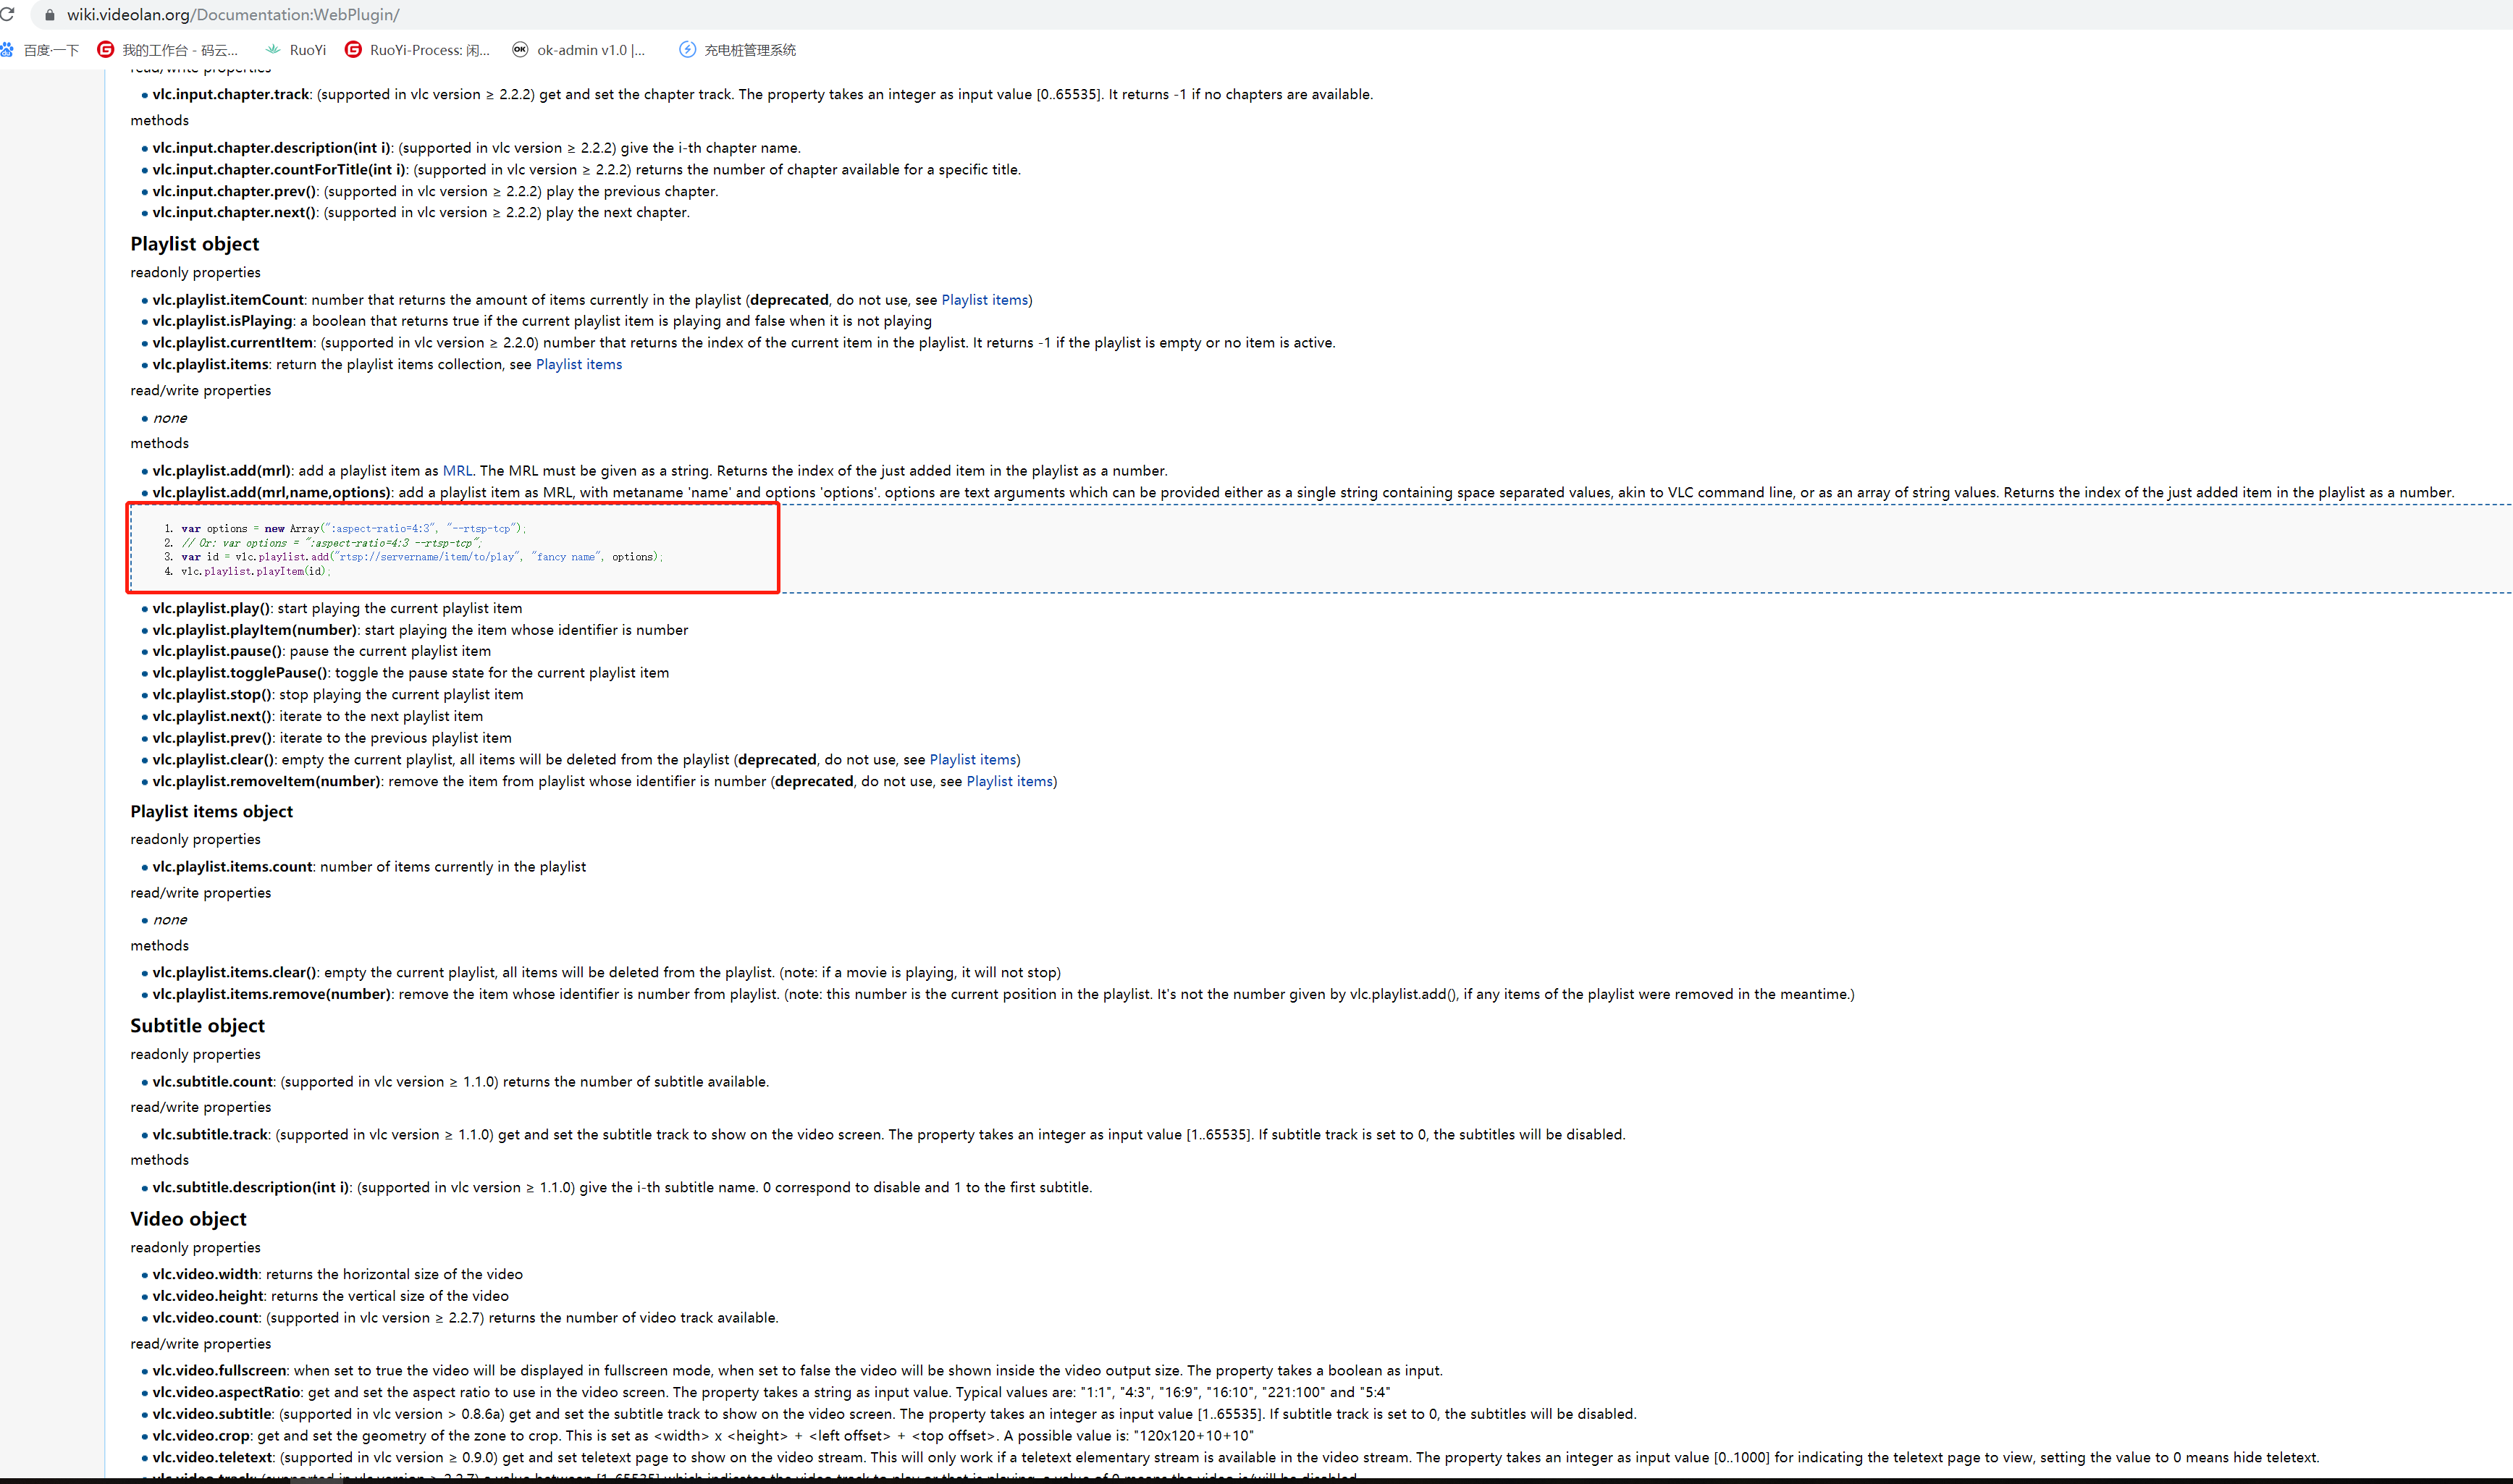Click the Subtitle object heading
This screenshot has width=2513, height=1484.
point(197,1026)
